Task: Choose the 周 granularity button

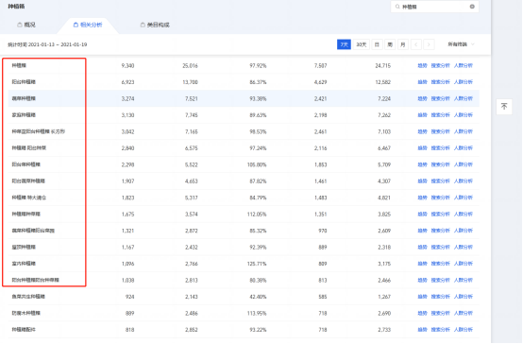Action: pos(390,44)
